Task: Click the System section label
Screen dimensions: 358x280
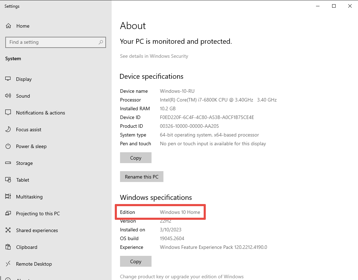Action: coord(13,59)
